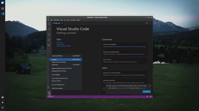Click the gray window icon in the dock

[x=2, y=9]
